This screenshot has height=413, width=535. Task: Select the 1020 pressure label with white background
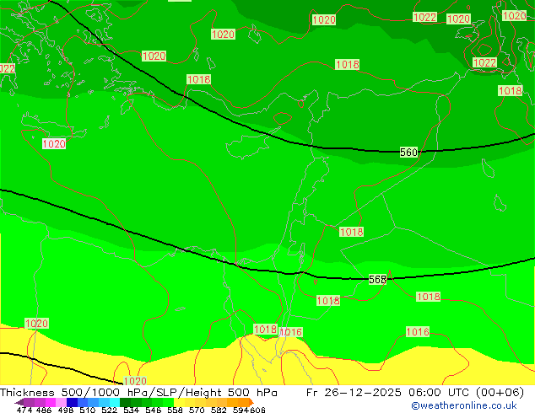[54, 144]
